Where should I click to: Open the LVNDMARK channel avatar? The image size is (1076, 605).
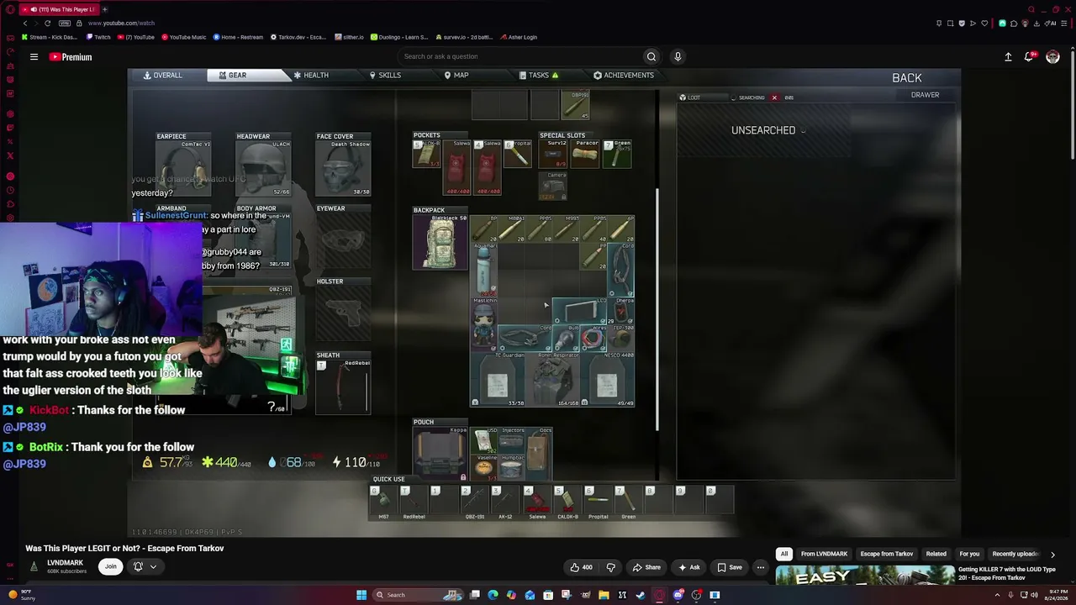click(x=34, y=566)
